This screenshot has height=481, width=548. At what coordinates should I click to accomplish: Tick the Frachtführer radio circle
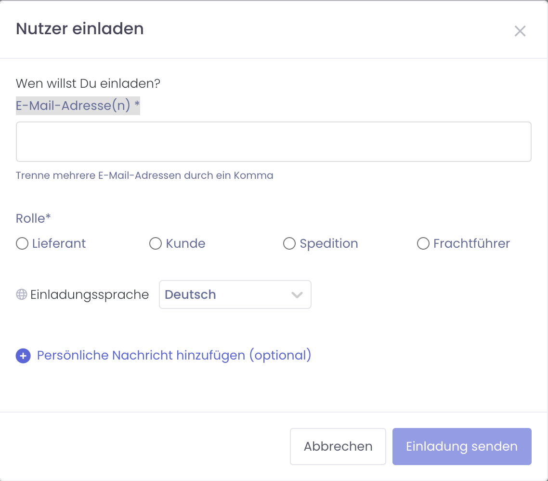[423, 244]
